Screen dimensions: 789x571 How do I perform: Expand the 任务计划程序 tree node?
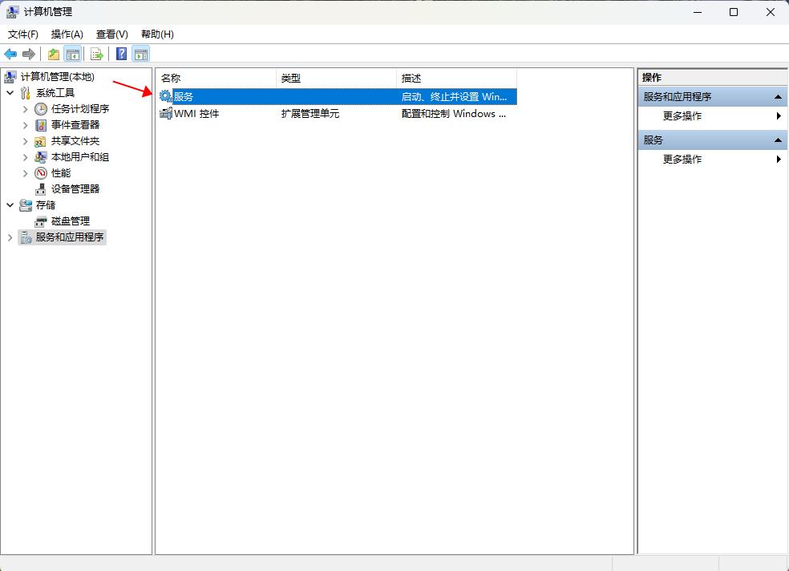coord(25,109)
